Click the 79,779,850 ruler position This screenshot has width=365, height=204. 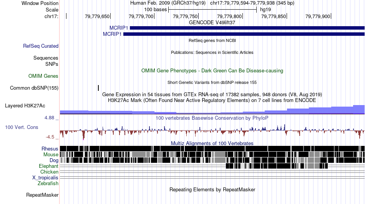274,16
